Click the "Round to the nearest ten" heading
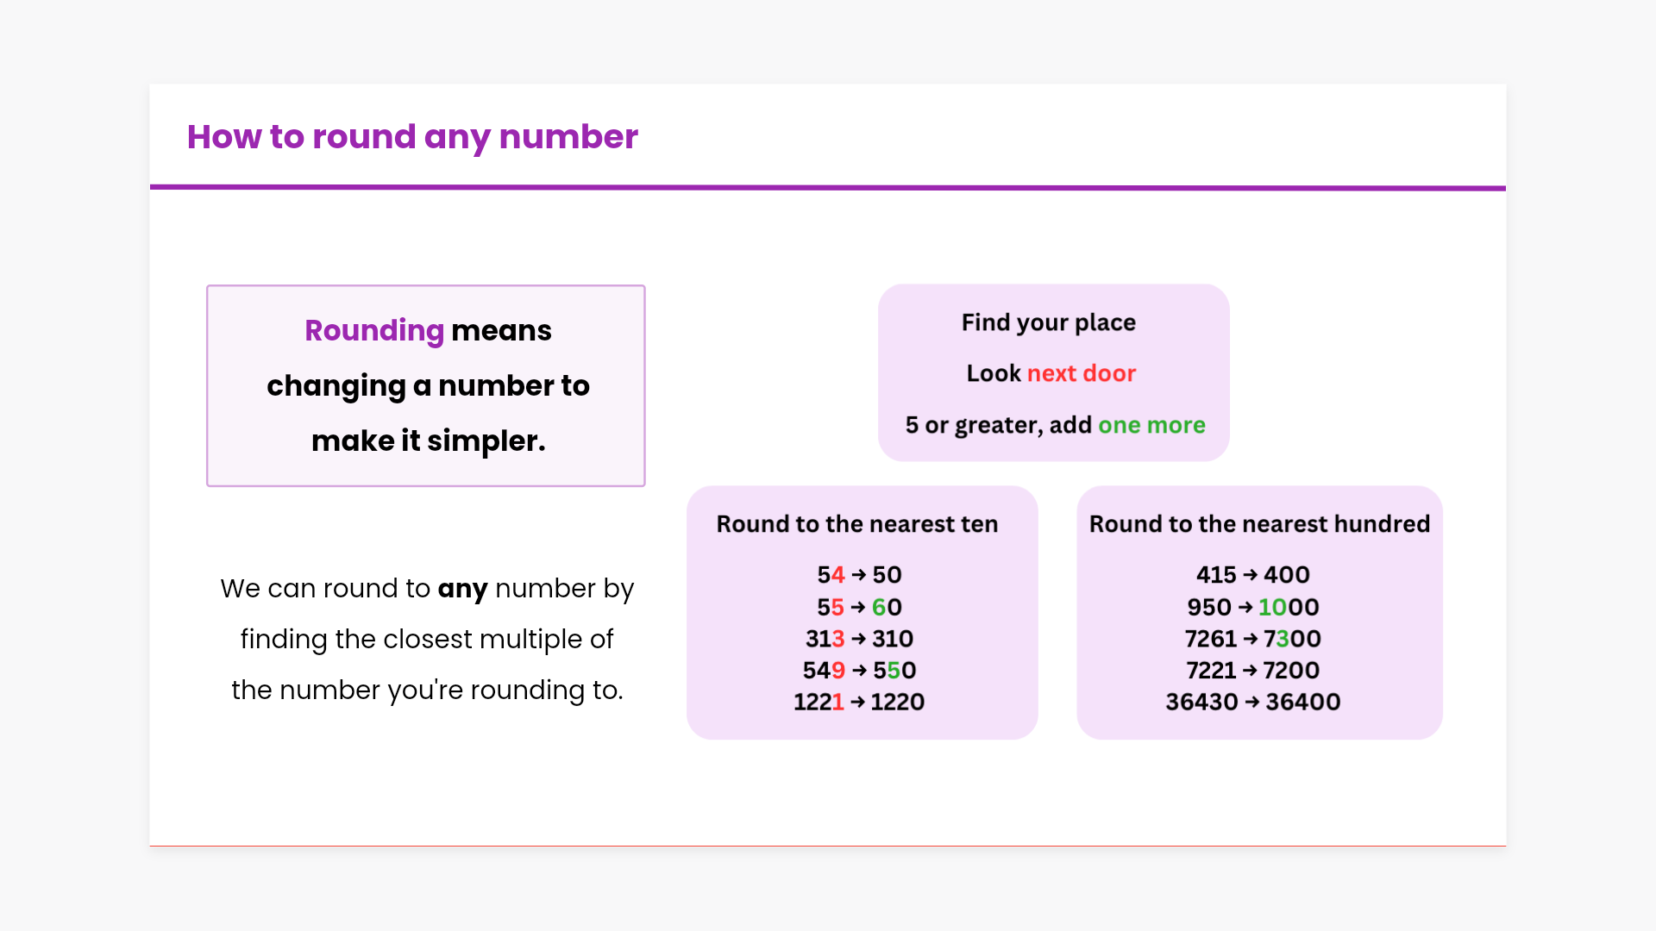 click(856, 524)
